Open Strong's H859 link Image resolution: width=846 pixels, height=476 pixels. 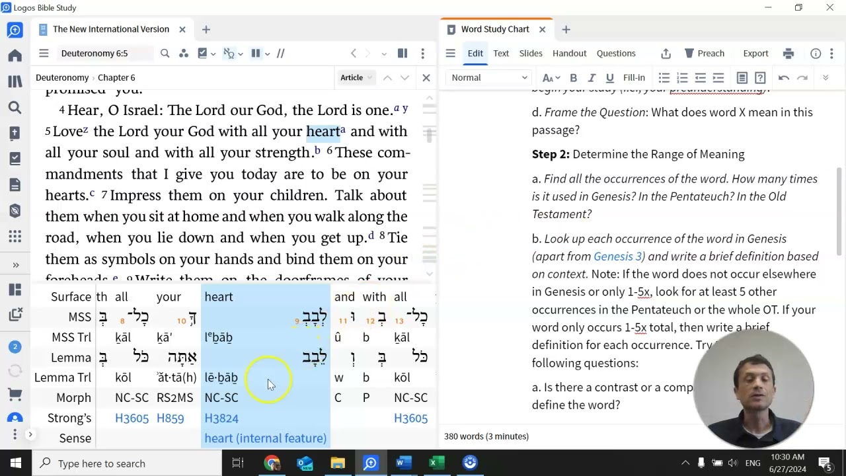click(170, 418)
